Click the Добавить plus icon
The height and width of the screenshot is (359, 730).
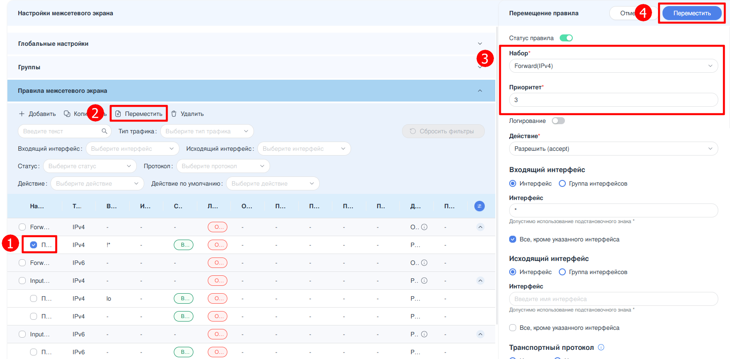(22, 114)
